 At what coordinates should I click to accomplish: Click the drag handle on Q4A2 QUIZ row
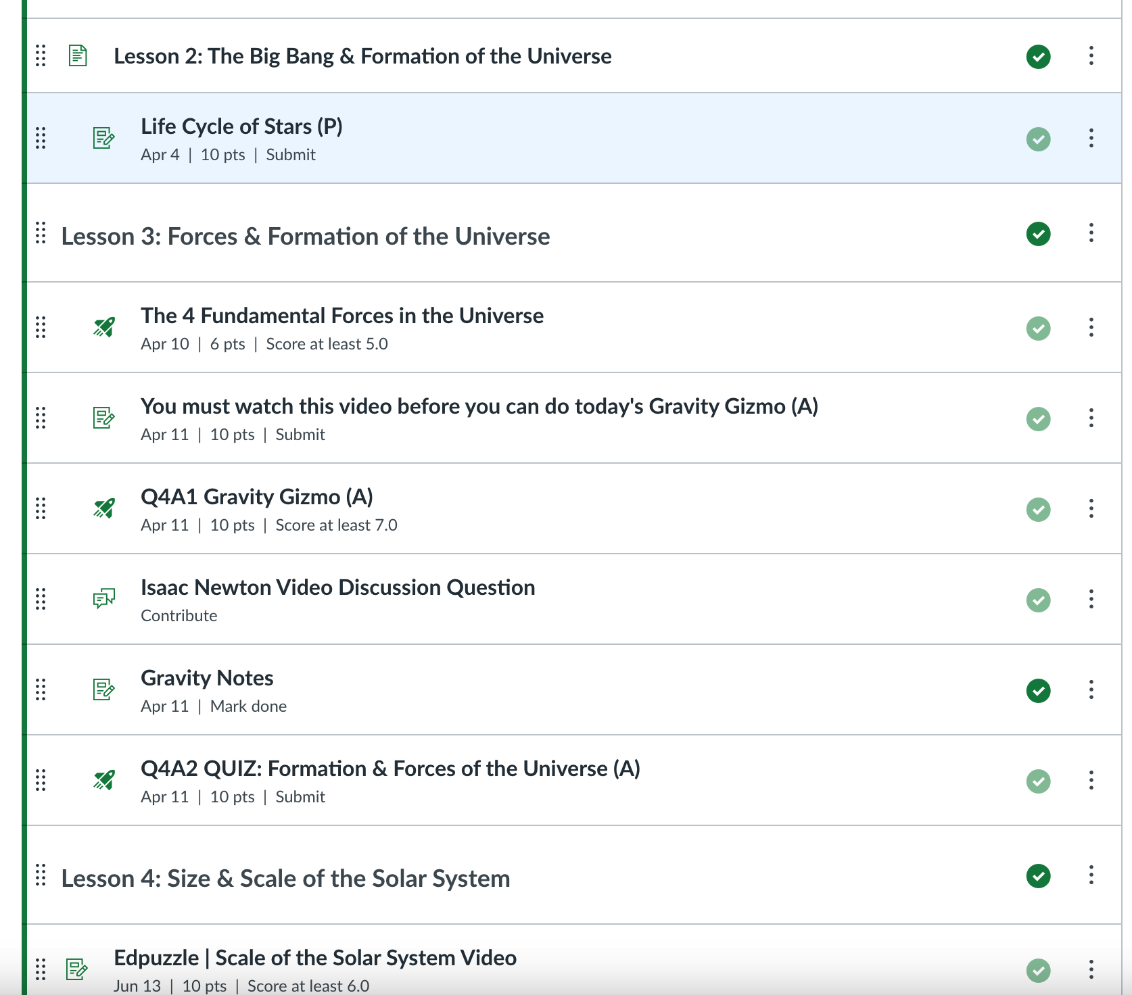(41, 780)
